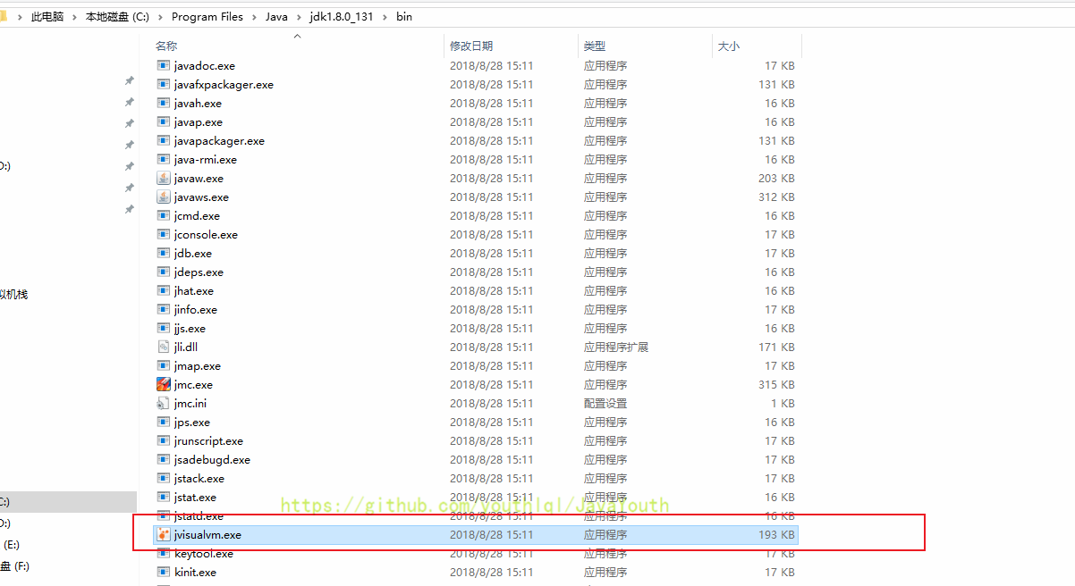Click the 193 KB size of jvisualvm.exe
This screenshot has width=1075, height=586.
pyautogui.click(x=775, y=534)
